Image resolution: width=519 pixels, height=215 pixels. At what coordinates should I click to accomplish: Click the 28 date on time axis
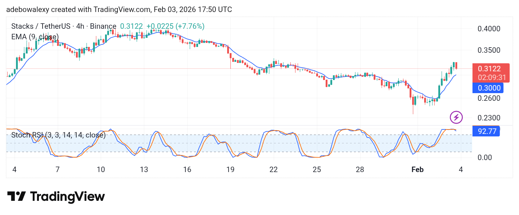[x=360, y=170]
